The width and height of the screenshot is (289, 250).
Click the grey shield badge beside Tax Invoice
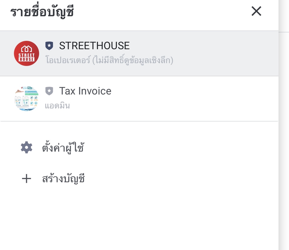49,91
